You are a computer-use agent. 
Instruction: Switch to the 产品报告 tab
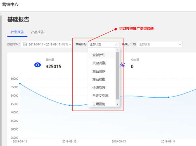point(37,32)
